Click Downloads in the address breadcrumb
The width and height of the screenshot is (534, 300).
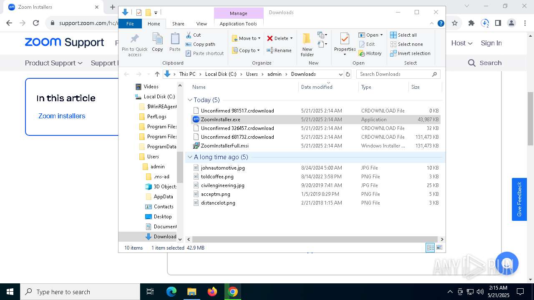[303, 74]
